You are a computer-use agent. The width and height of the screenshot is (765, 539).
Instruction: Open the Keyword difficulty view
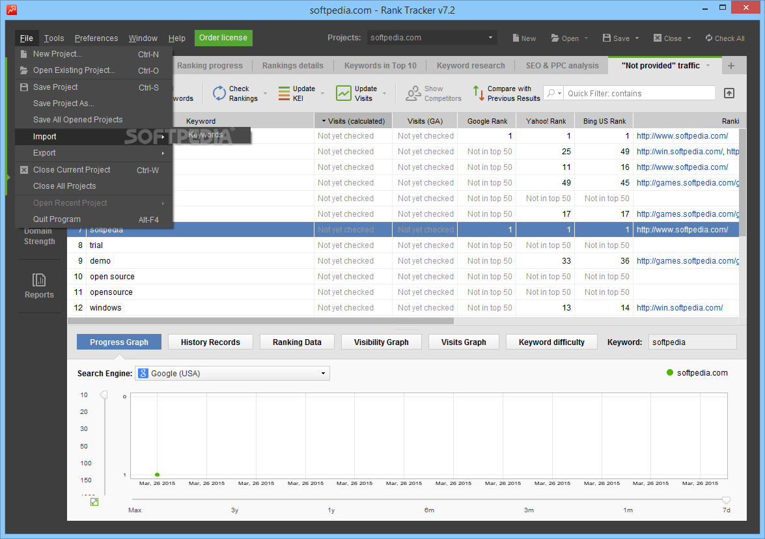coord(551,342)
